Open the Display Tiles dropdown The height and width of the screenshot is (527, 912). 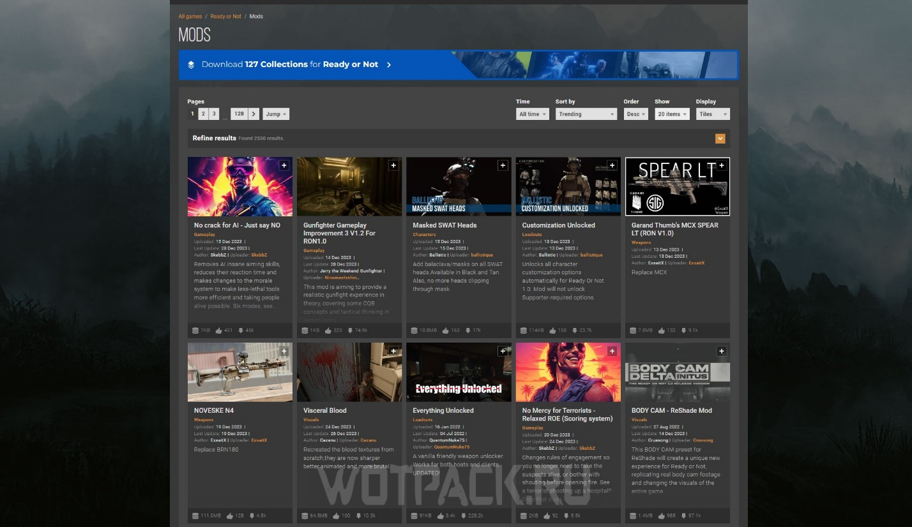[x=712, y=114]
